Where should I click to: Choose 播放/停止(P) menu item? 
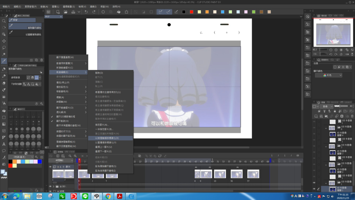68,83
